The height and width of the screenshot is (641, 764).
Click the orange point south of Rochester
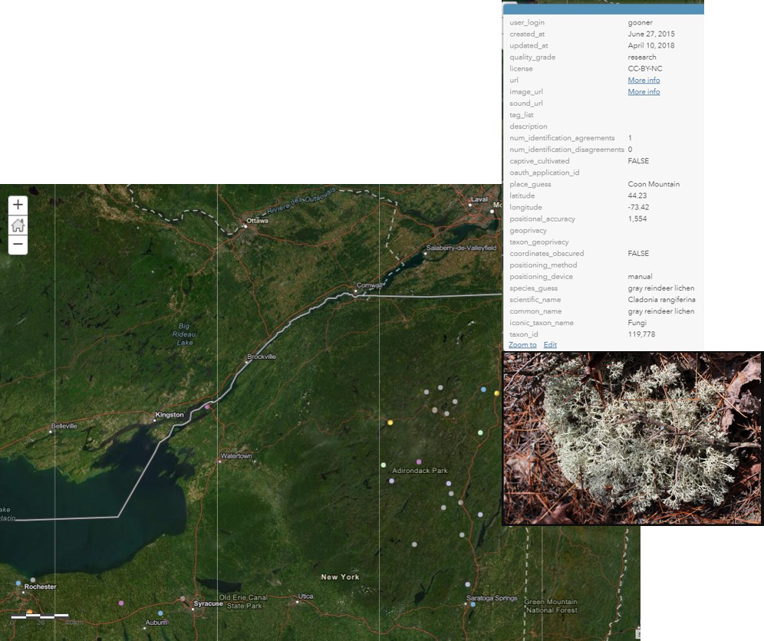[x=30, y=612]
